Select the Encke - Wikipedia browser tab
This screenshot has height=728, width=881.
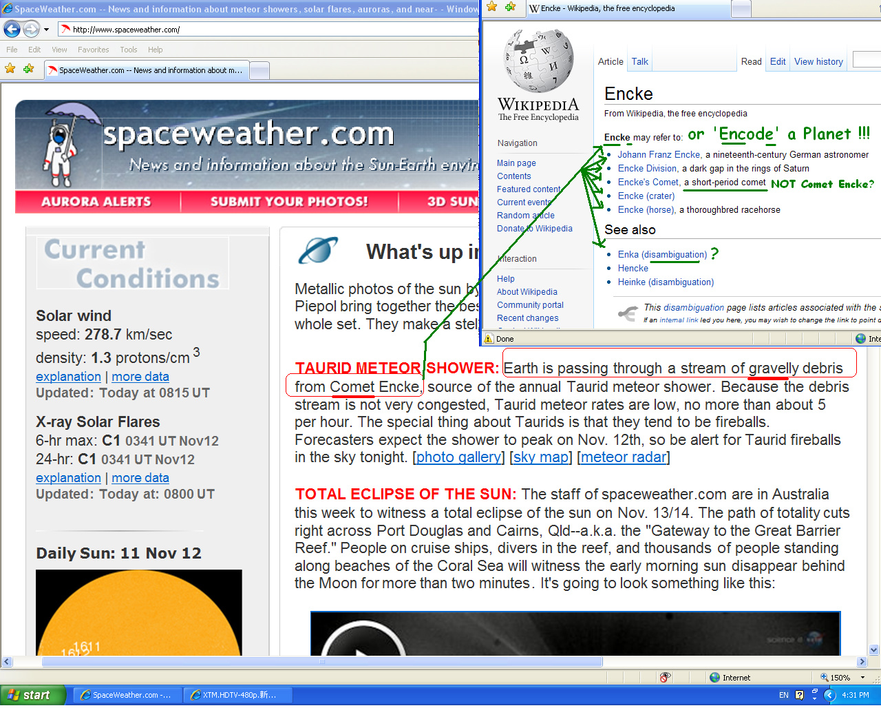point(628,9)
